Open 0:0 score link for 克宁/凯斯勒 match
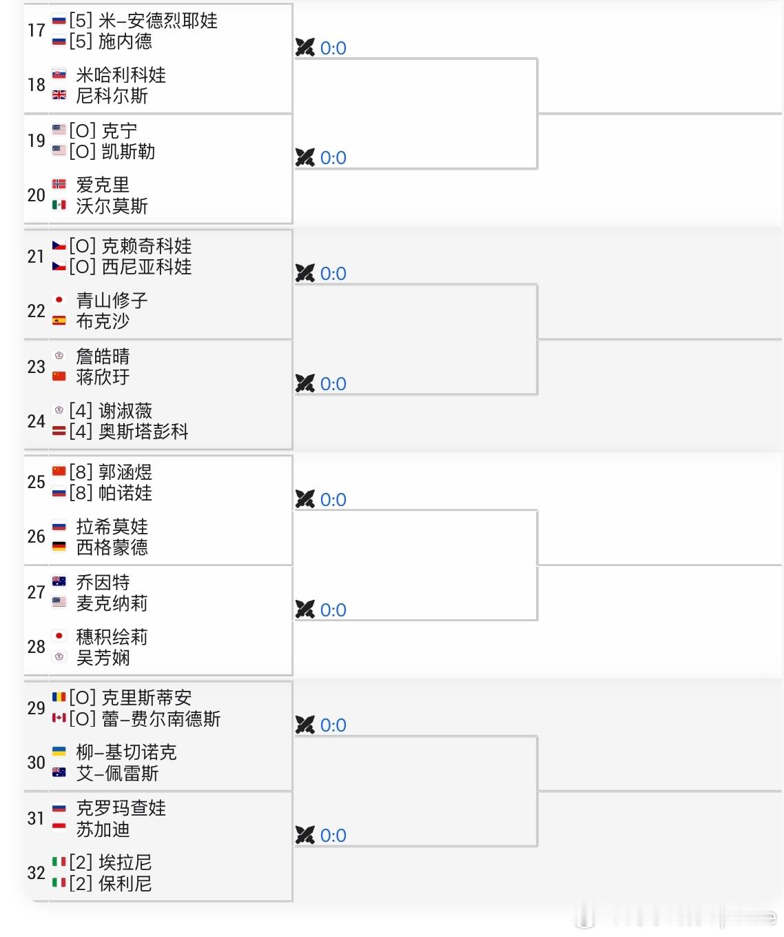The height and width of the screenshot is (937, 784). click(333, 158)
